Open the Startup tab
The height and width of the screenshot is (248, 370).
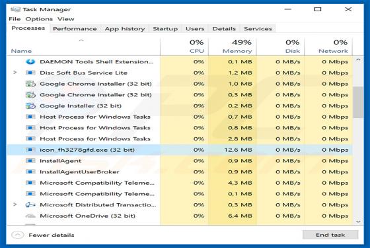165,29
